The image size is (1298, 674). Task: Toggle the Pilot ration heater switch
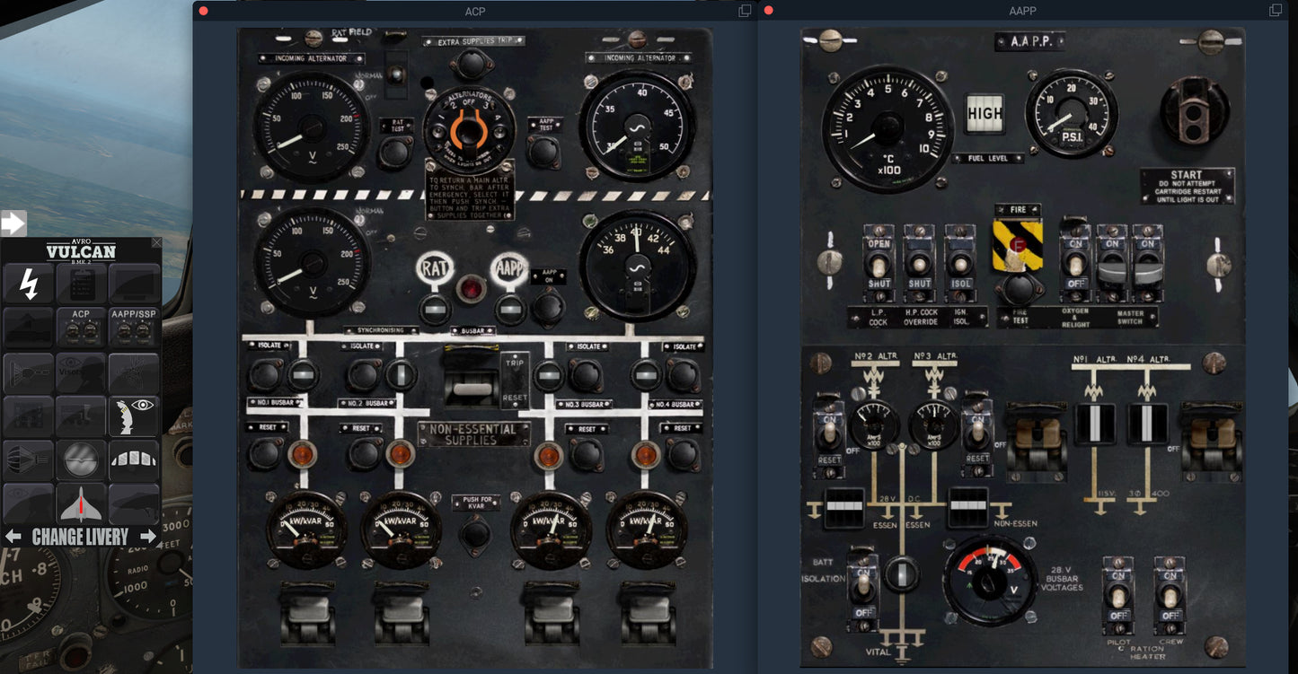1118,595
